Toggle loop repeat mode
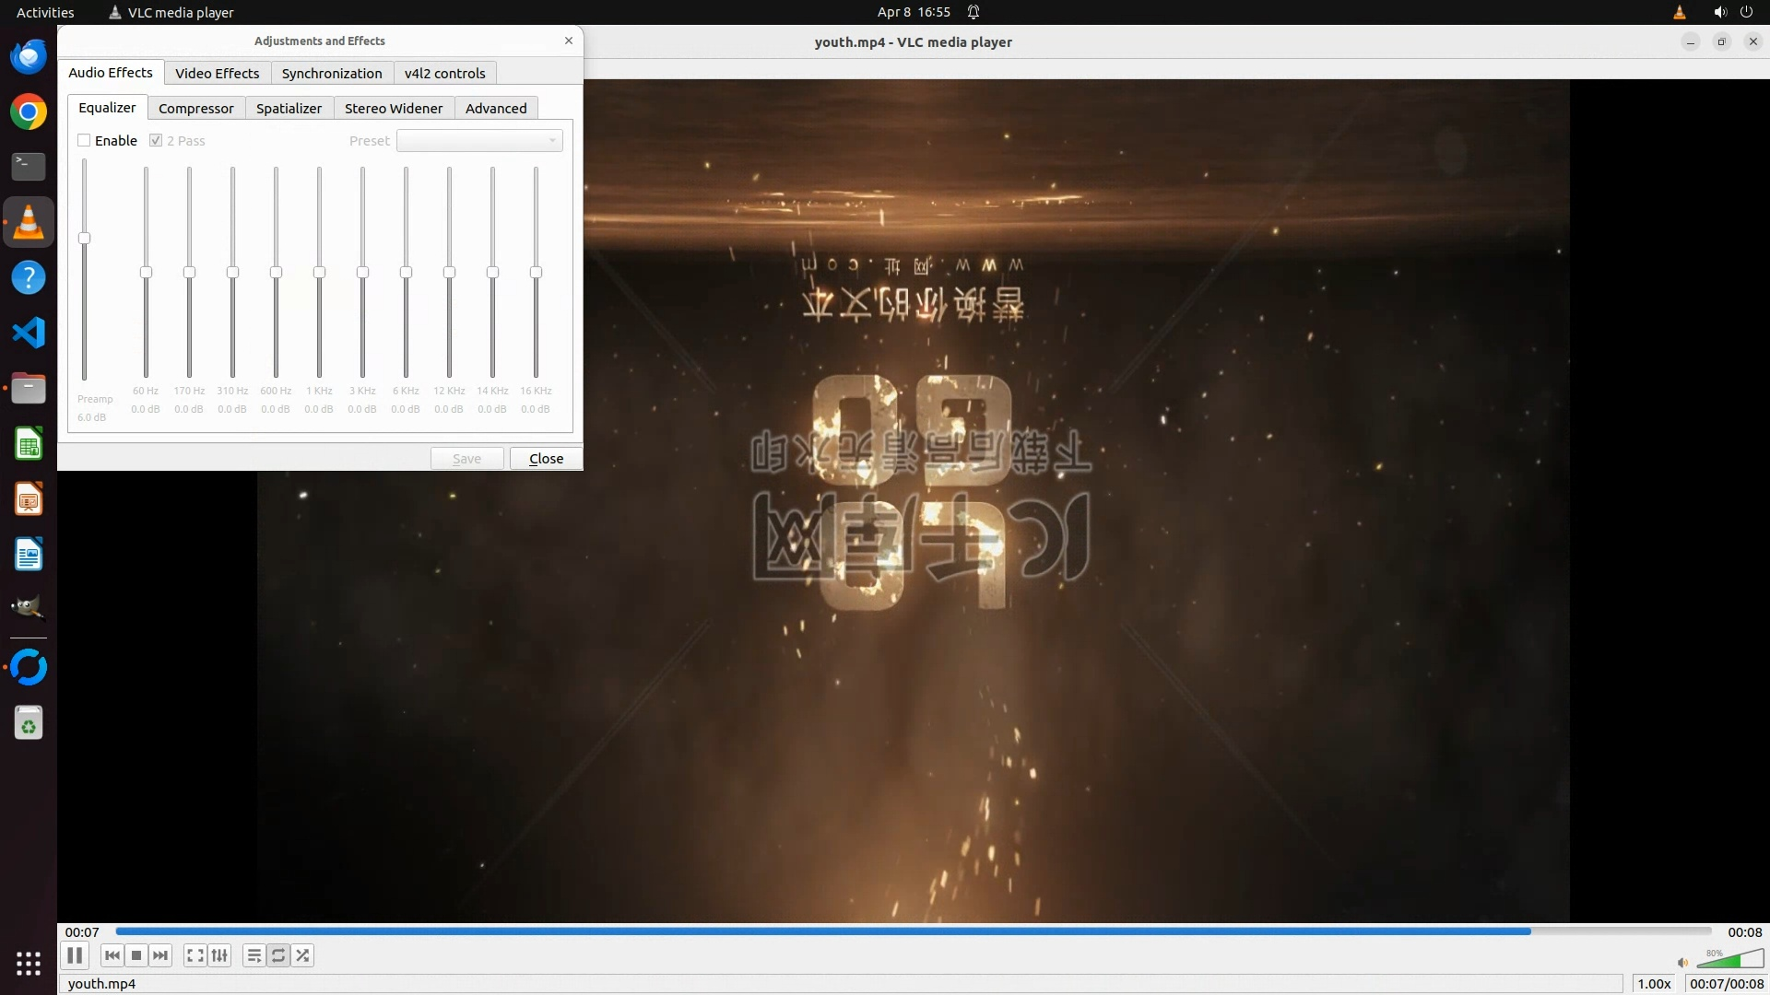This screenshot has height=995, width=1770. pyautogui.click(x=278, y=955)
